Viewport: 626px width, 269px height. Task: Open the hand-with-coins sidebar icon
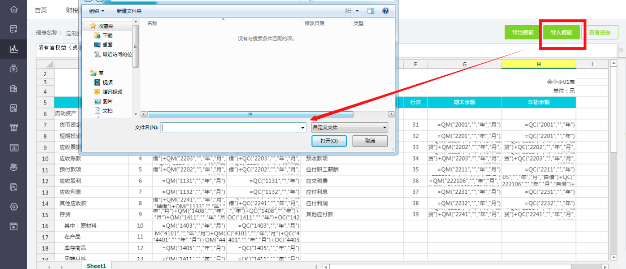pos(14,167)
